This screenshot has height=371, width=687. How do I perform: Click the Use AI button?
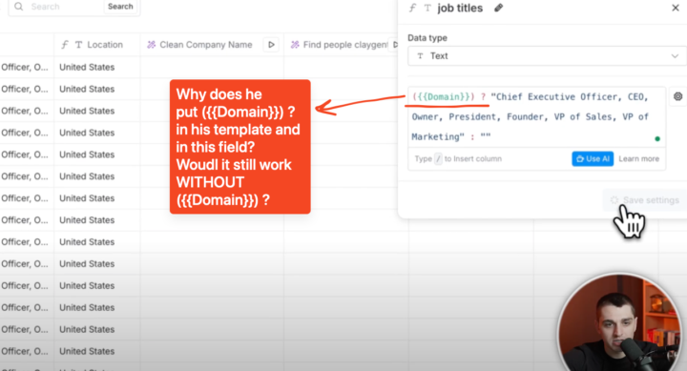593,158
